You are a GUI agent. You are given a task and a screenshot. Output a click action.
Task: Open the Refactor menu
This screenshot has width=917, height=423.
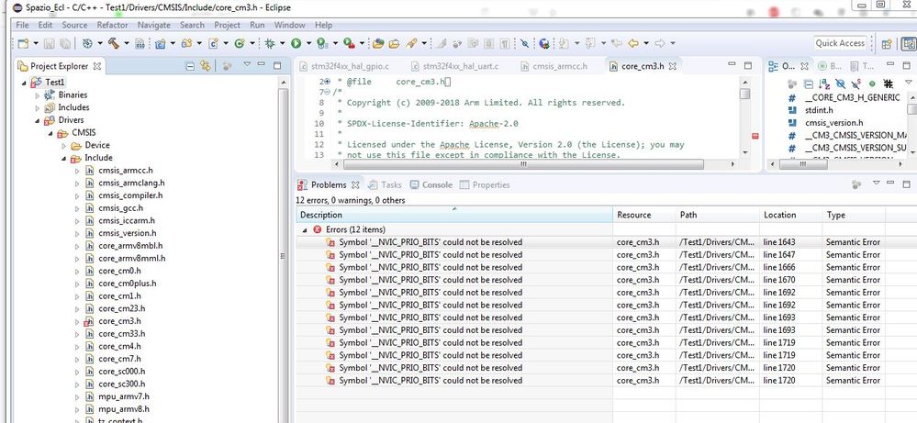(112, 25)
